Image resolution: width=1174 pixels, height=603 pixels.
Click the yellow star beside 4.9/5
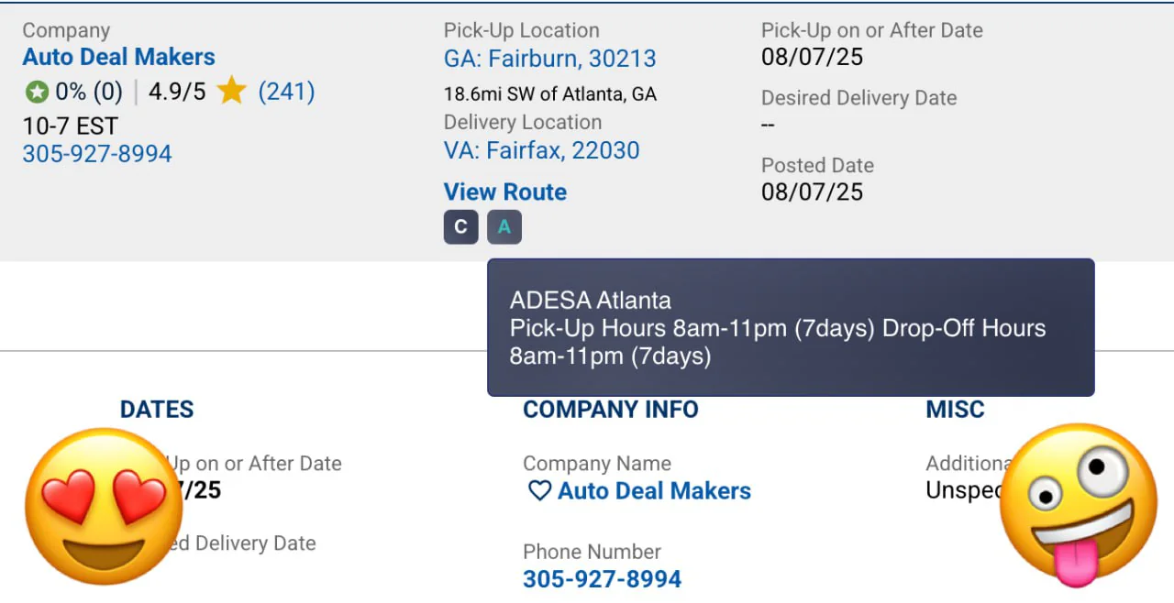231,91
